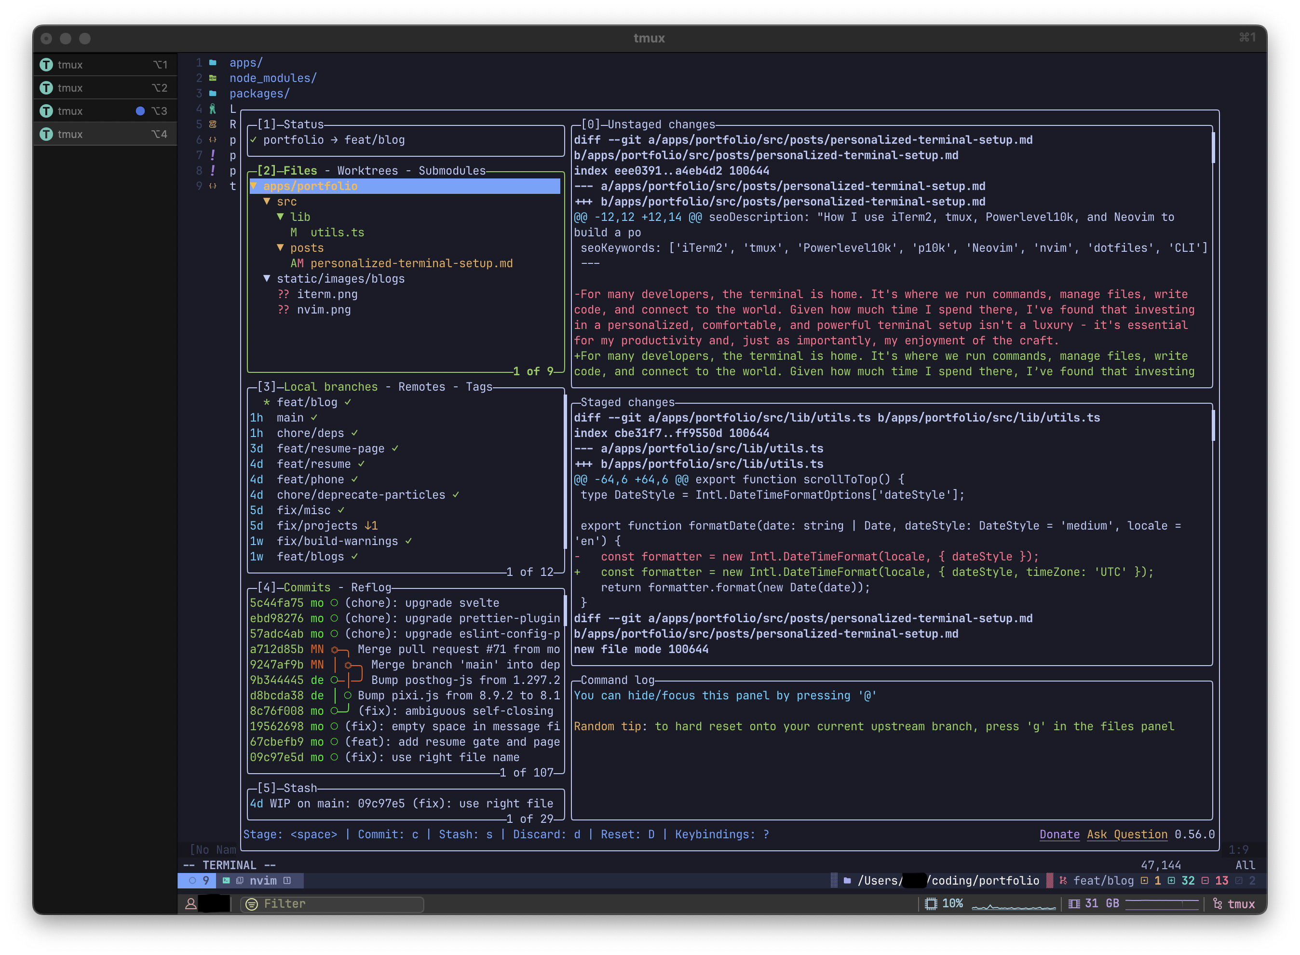Viewport: 1300px width, 955px height.
Task: Open the Tags tab
Action: (x=479, y=387)
